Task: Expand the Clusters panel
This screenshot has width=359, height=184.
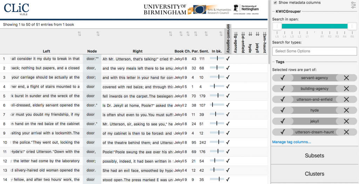Action: [x=314, y=174]
